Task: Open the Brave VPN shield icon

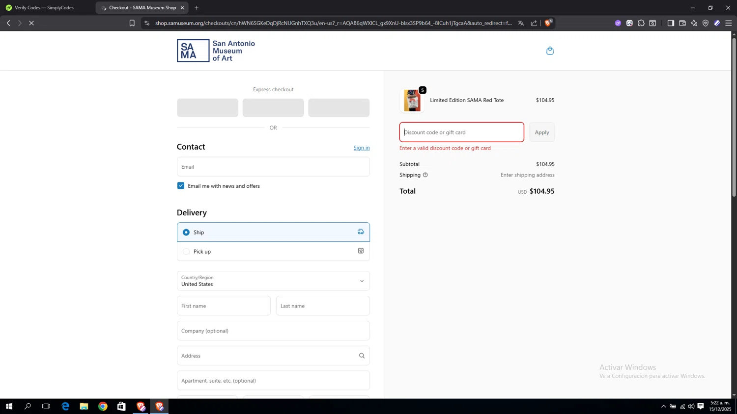Action: point(706,23)
